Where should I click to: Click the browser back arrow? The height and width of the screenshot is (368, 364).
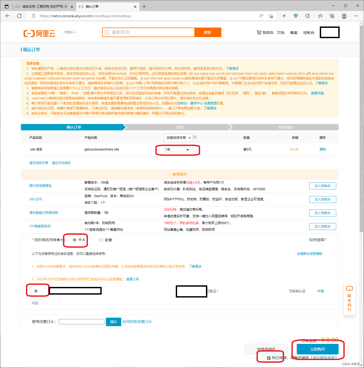click(x=8, y=16)
